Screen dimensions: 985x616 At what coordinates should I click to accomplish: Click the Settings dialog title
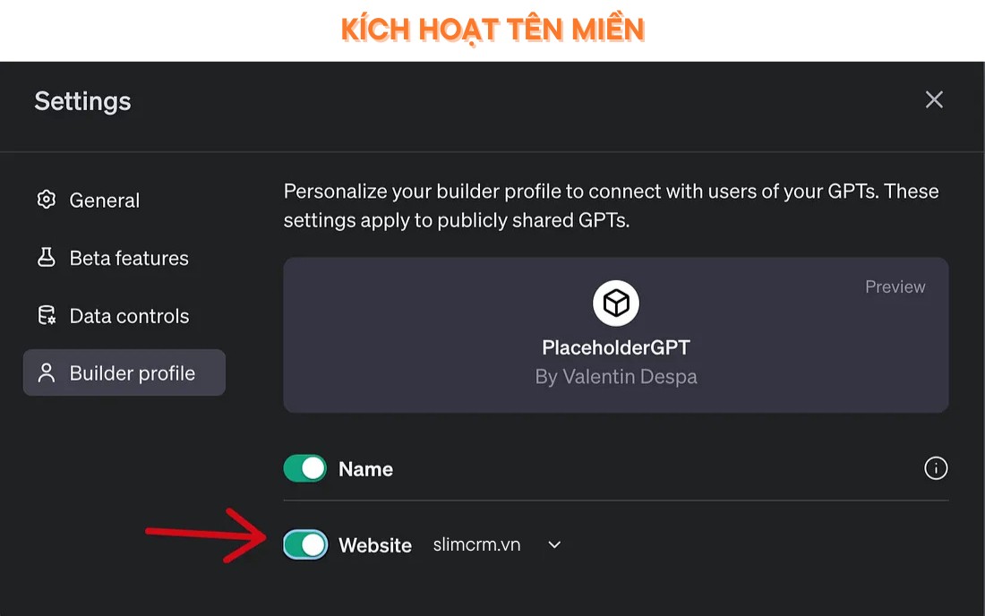click(x=82, y=101)
